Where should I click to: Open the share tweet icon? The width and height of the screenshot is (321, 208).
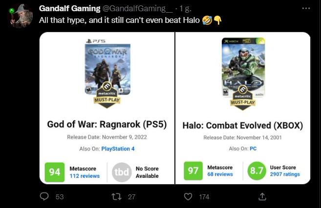(x=262, y=196)
